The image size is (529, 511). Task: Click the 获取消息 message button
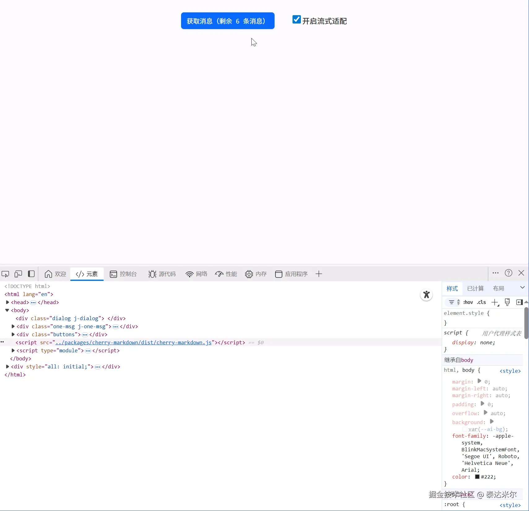coord(227,21)
